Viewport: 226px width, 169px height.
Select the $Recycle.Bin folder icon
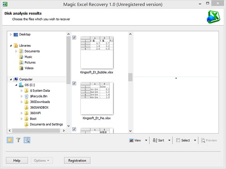click(26, 96)
